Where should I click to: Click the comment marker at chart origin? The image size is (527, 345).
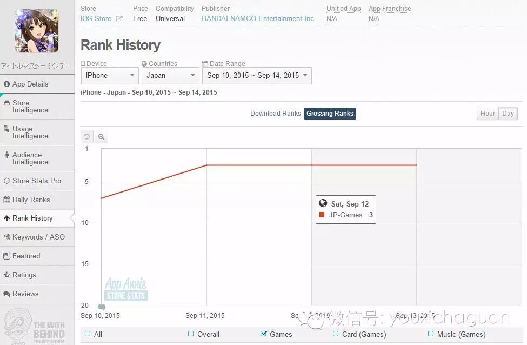[102, 307]
